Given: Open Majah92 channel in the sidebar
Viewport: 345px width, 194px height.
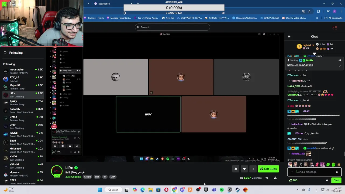Looking at the screenshot, I should [23, 87].
